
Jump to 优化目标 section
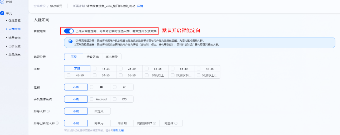[15, 21]
